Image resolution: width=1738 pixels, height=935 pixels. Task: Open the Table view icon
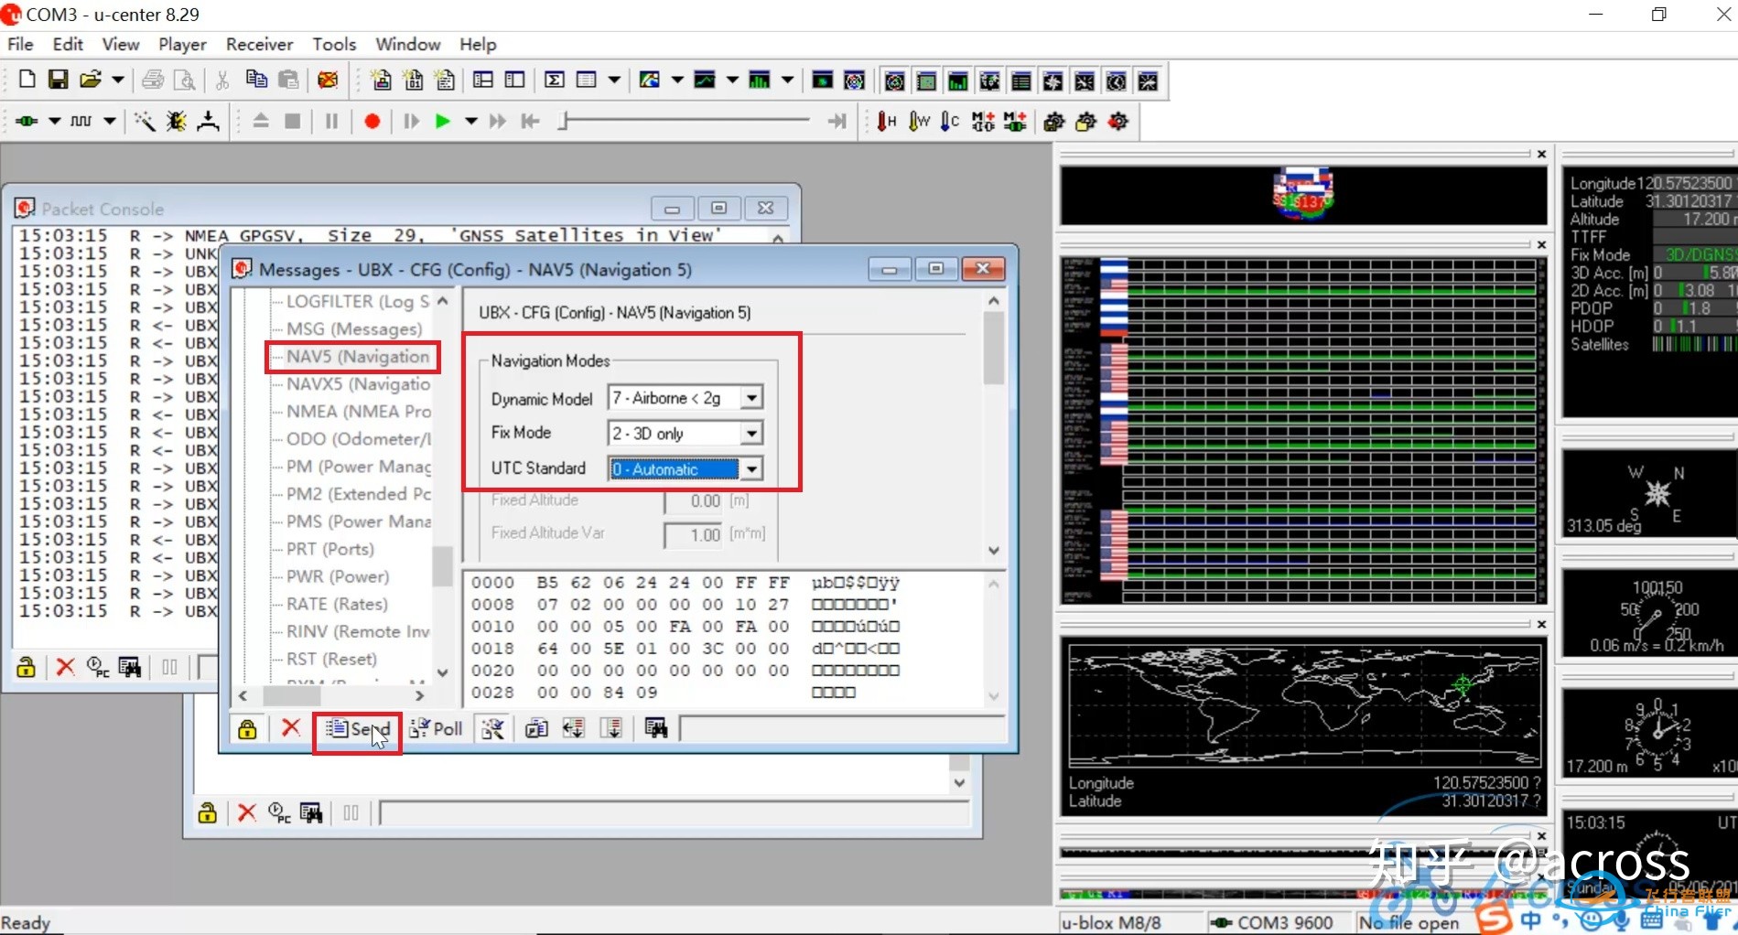tap(587, 81)
